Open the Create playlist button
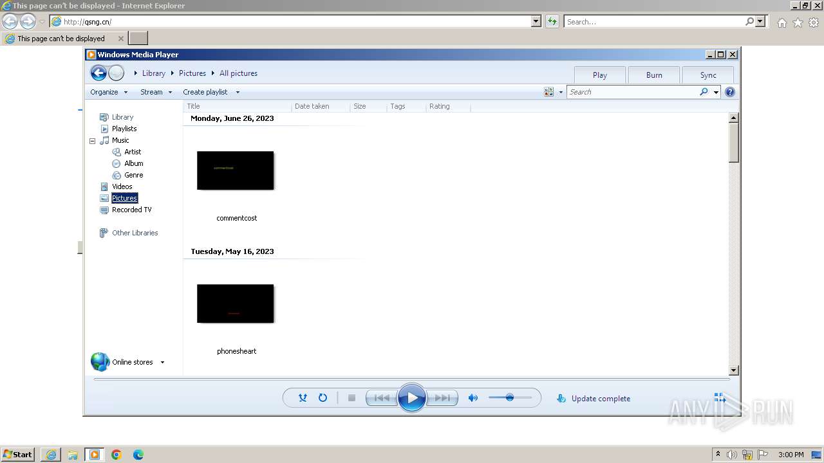 [x=205, y=92]
